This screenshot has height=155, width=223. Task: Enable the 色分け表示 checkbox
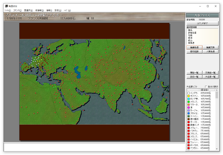pyautogui.click(x=206, y=87)
